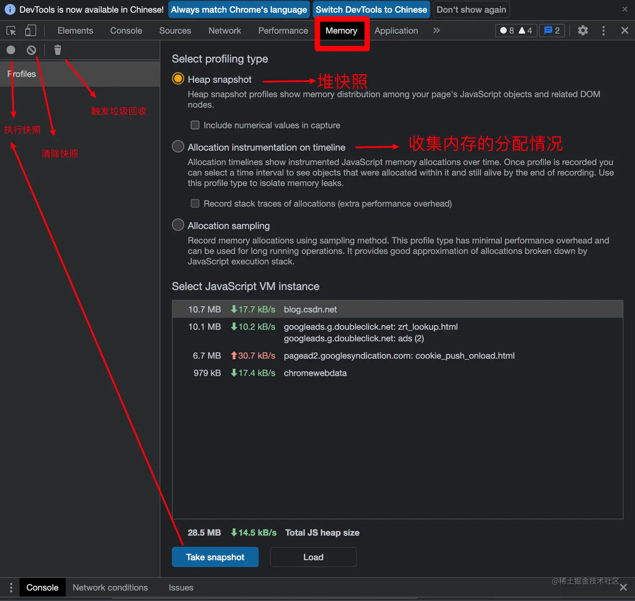Open the Issues drawer tab
Screen dimensions: 635x601
[x=181, y=587]
